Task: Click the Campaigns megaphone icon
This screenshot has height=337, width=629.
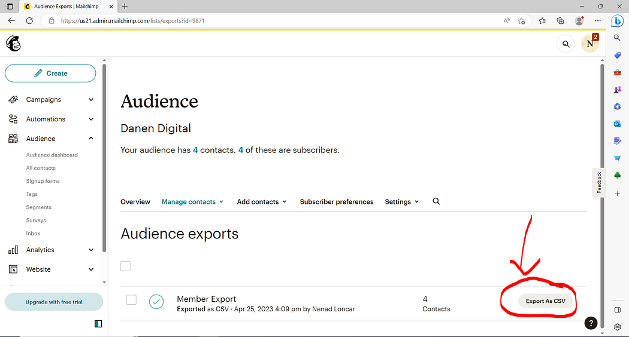Action: point(13,99)
